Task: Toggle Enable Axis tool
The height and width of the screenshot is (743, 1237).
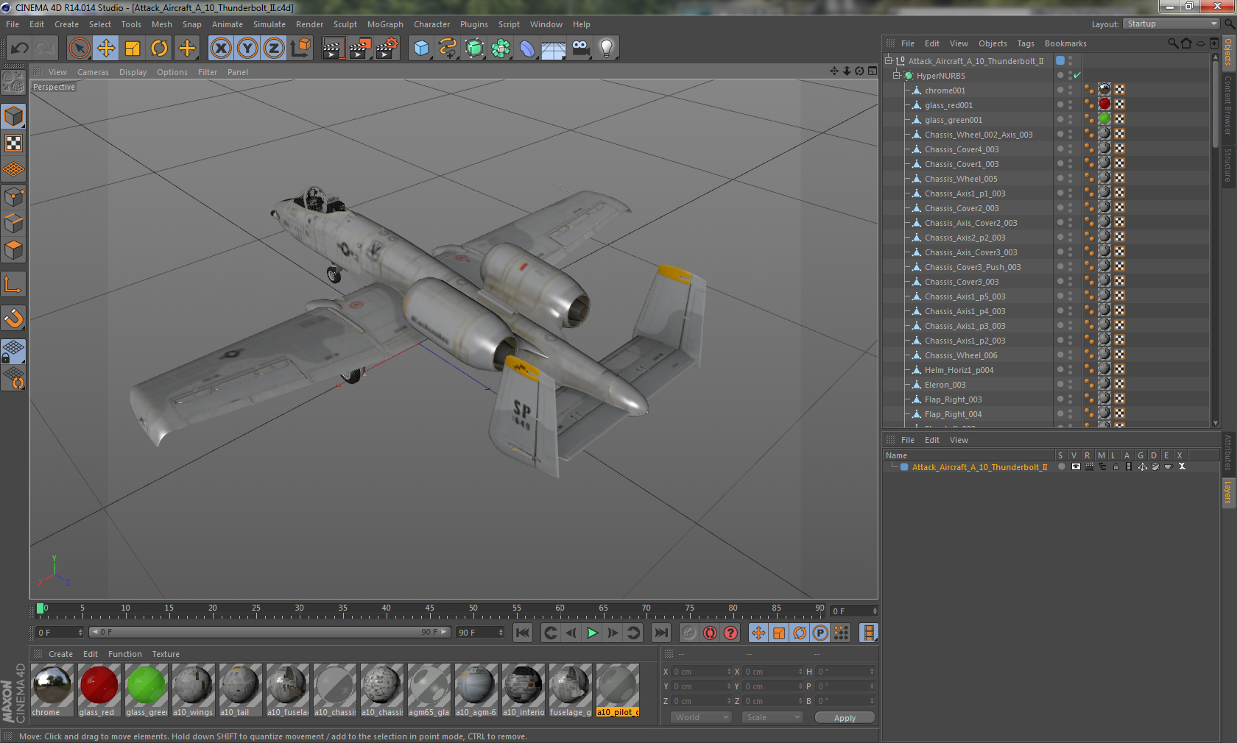Action: point(13,284)
